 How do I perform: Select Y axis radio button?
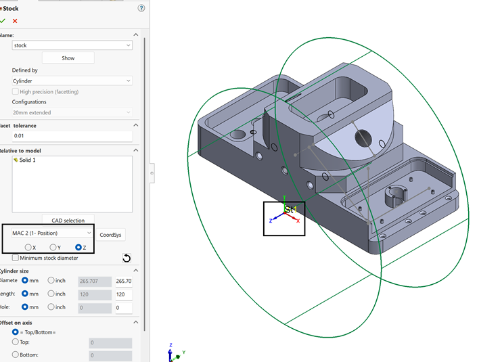53,248
